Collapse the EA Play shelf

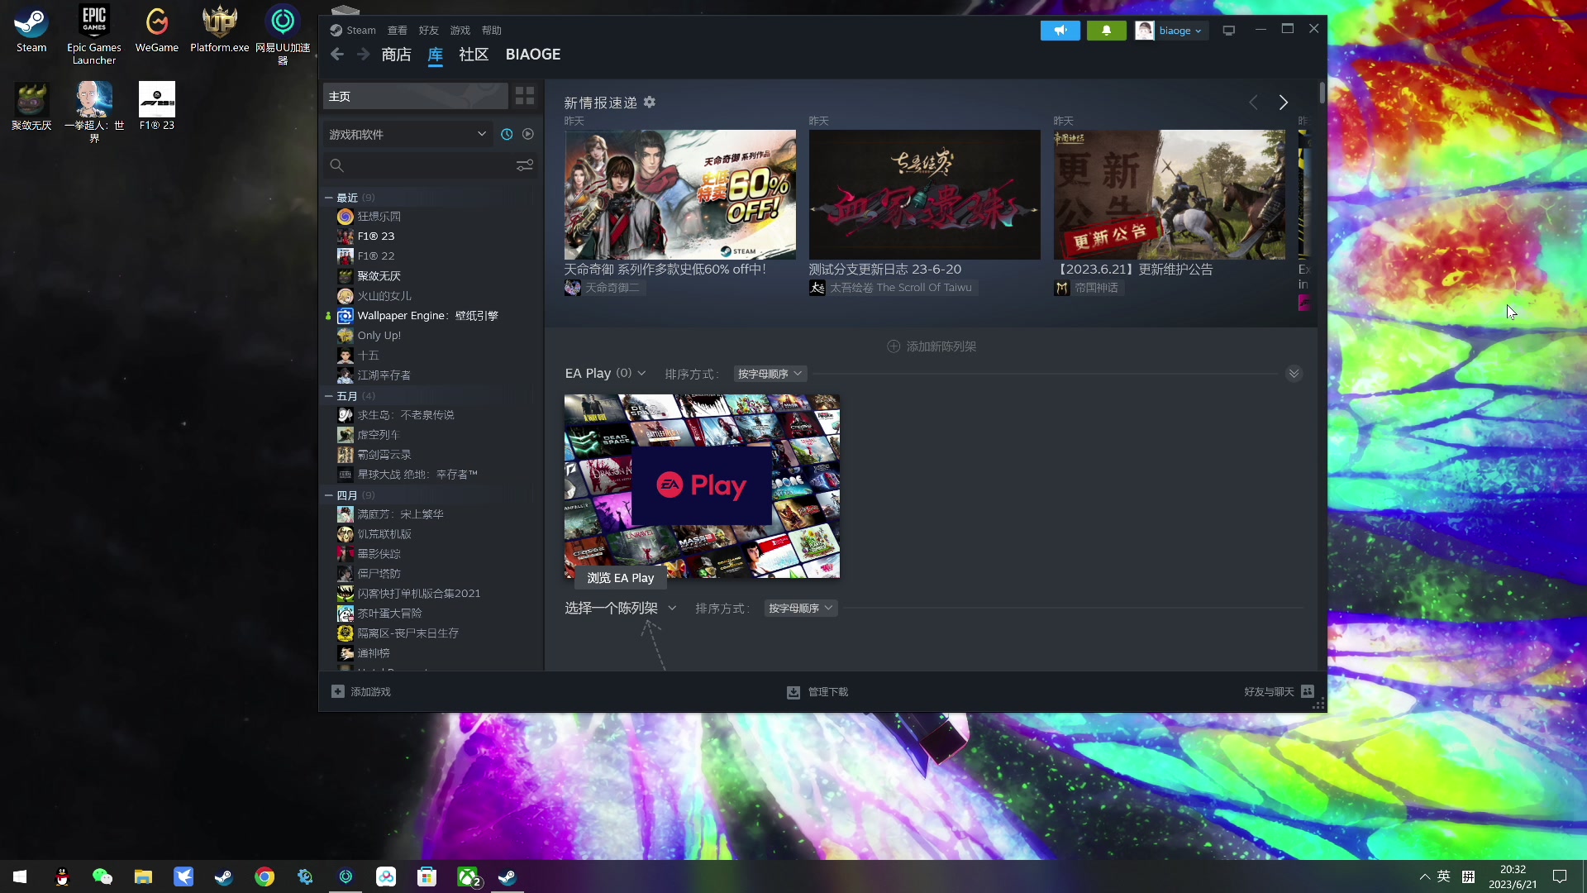(x=1294, y=374)
